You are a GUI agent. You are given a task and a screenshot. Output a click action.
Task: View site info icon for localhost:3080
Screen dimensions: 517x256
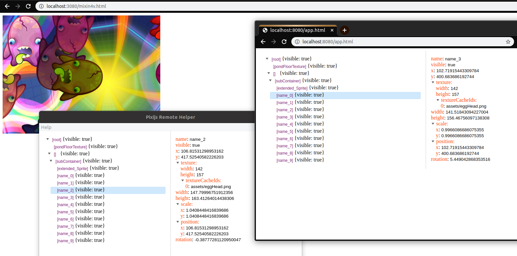click(41, 6)
